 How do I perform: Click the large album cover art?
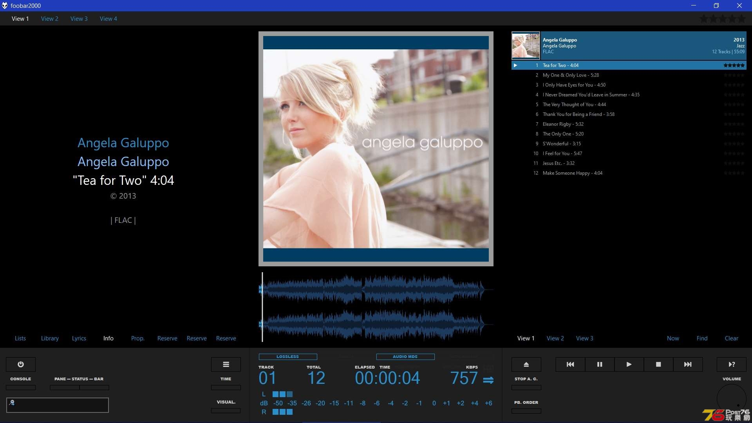[376, 149]
